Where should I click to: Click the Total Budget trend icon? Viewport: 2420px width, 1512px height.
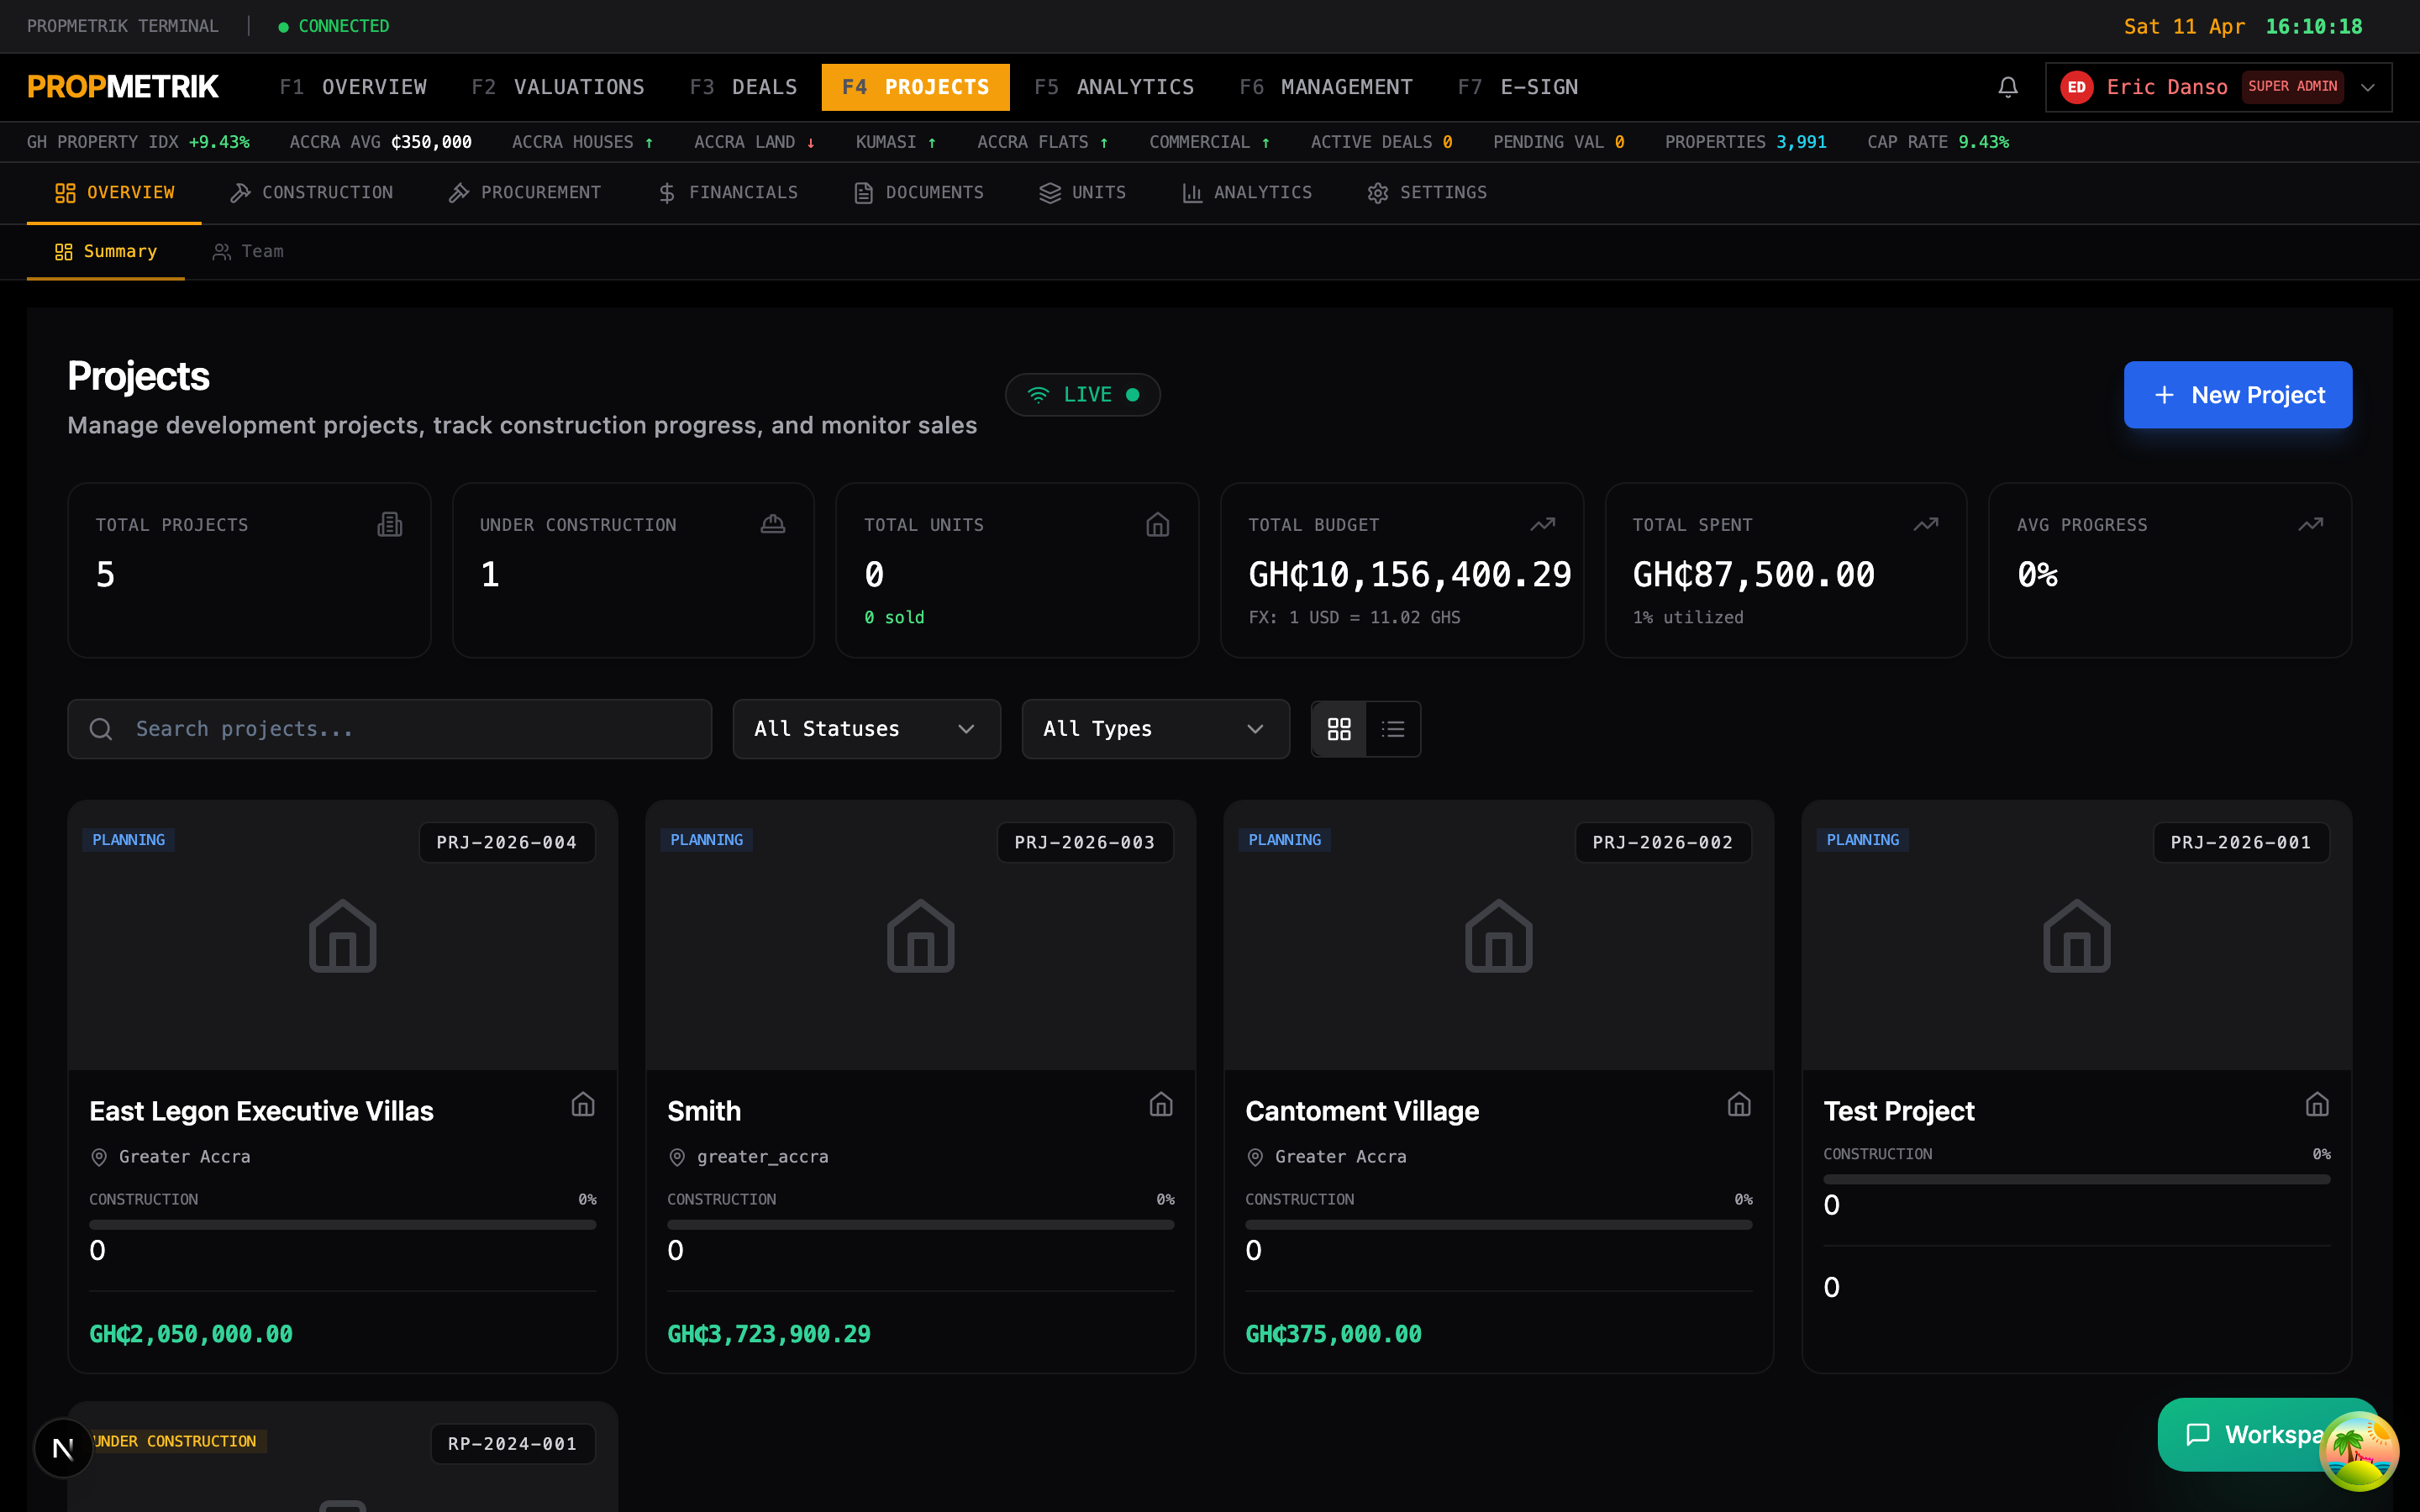(x=1542, y=524)
